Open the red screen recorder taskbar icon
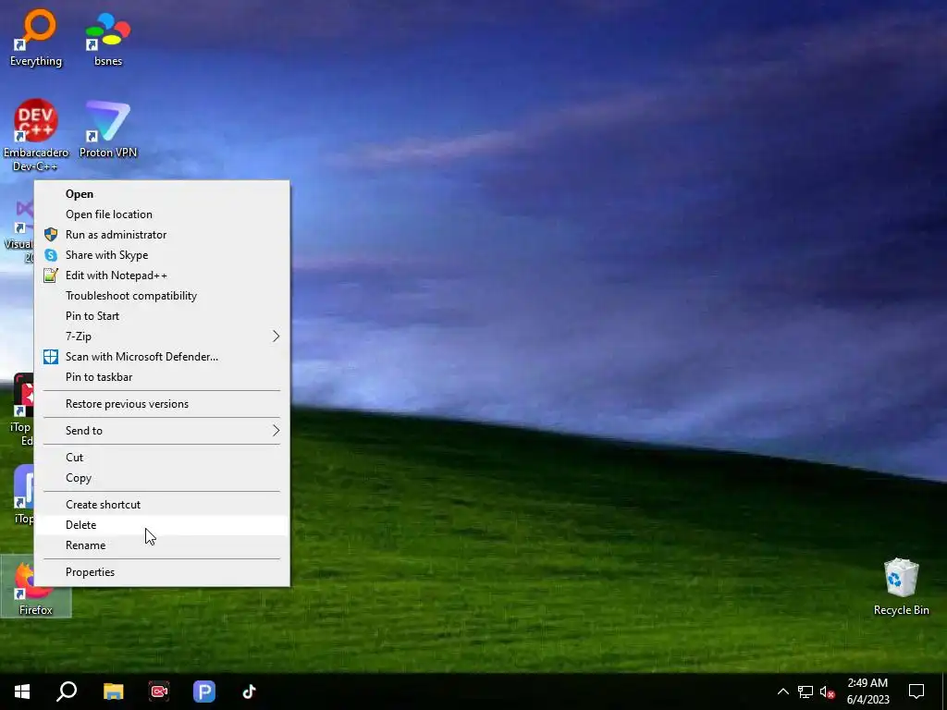This screenshot has width=947, height=710. pos(159,692)
